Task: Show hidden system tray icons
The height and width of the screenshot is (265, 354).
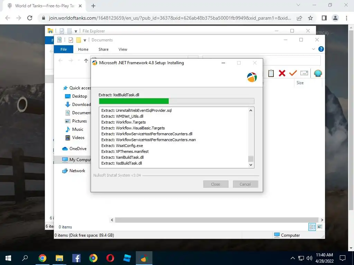Action: (x=292, y=258)
